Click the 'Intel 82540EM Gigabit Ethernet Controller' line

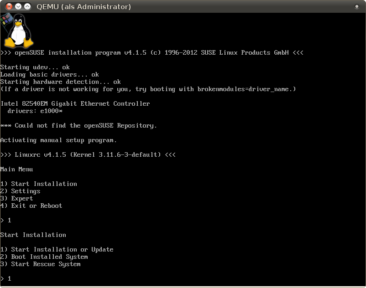(75, 103)
